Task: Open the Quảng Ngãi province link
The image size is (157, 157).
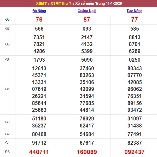Action: [87, 11]
